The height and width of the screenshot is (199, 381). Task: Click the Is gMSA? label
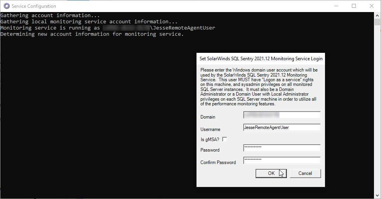click(210, 140)
